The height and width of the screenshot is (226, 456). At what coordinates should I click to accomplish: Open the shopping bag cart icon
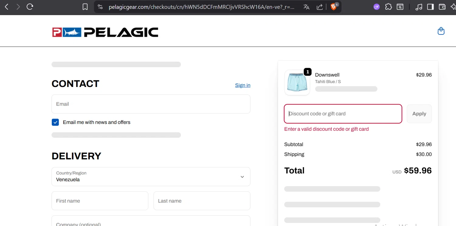pyautogui.click(x=441, y=31)
